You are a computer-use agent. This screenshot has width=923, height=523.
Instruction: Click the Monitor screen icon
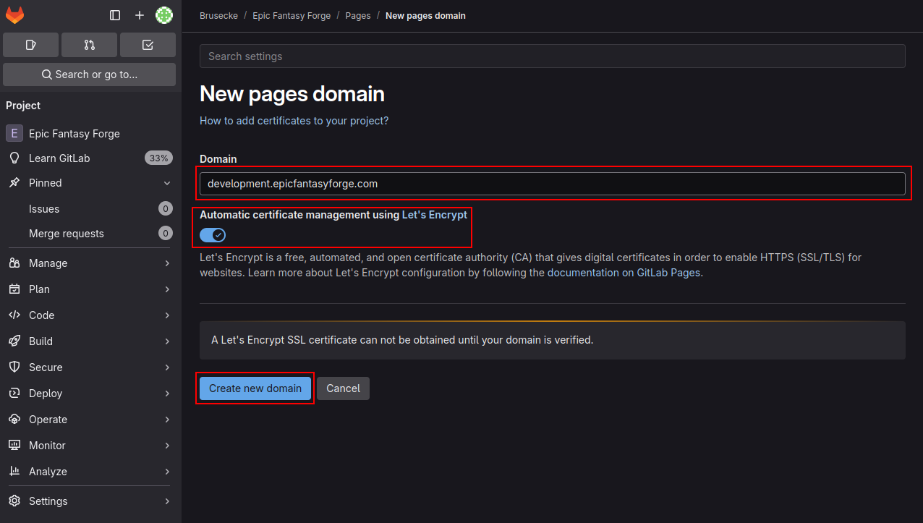[14, 446]
